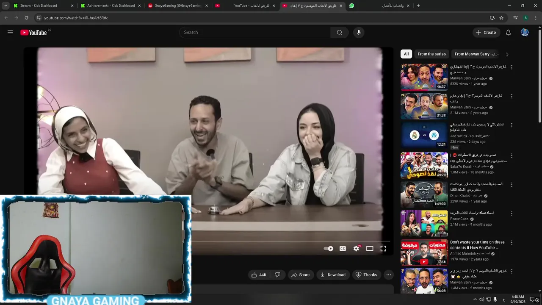Reload the page in the browser
This screenshot has height=305, width=542.
point(26,18)
